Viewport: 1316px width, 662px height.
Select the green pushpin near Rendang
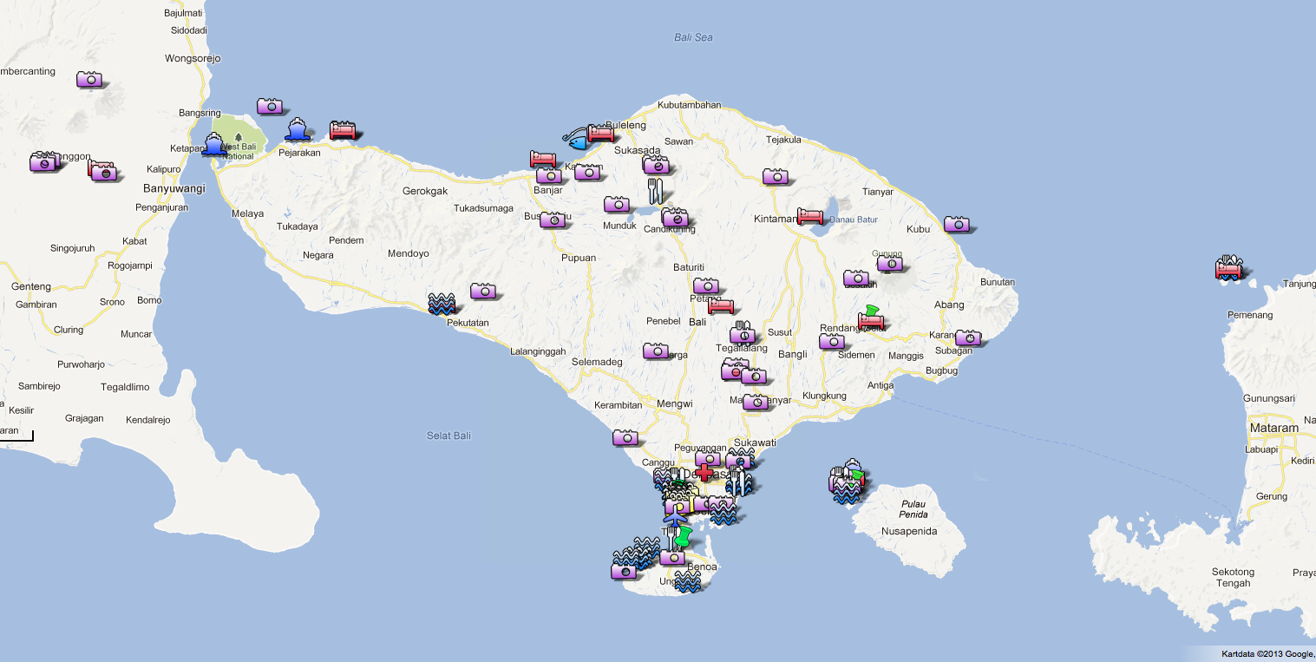(871, 311)
